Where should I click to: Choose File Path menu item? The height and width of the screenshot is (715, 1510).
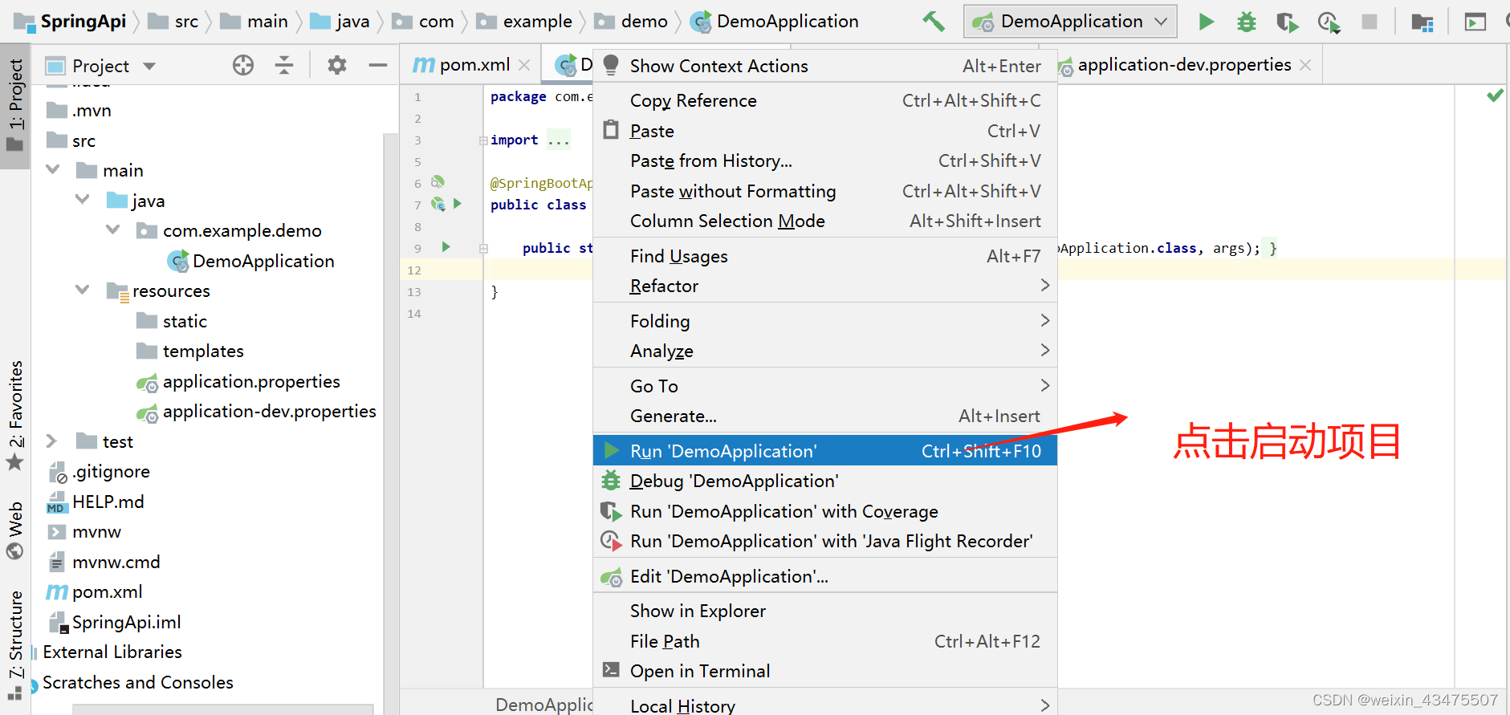click(824, 641)
